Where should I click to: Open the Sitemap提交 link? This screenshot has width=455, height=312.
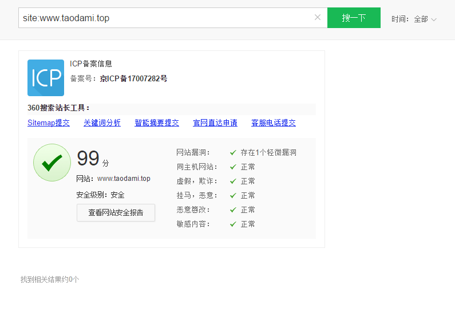[x=49, y=123]
